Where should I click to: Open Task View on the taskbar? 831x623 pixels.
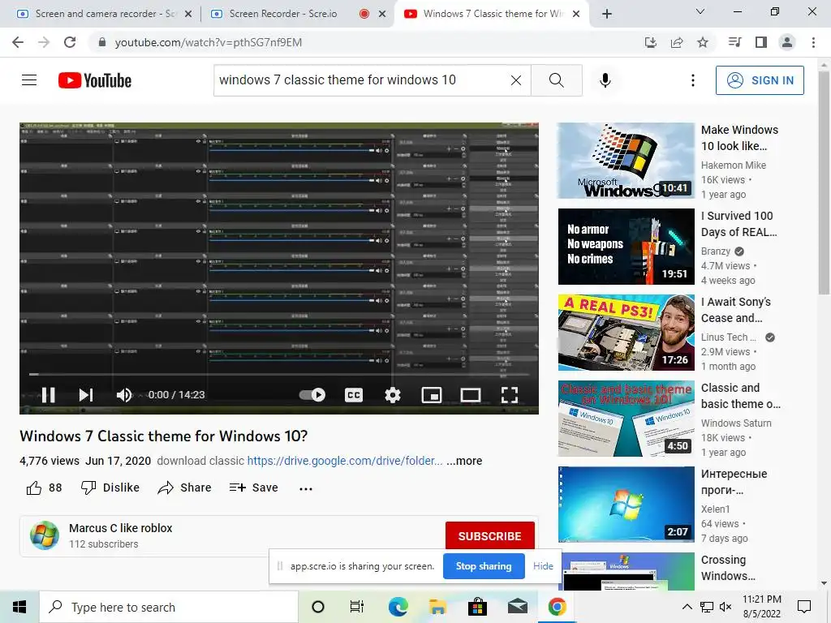357,607
